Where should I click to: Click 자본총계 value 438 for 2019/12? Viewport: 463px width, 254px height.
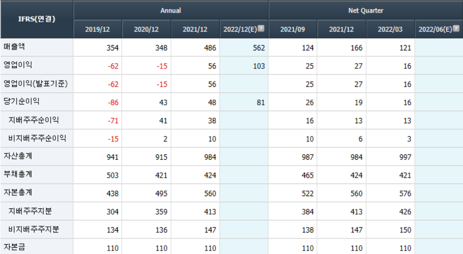(x=112, y=194)
